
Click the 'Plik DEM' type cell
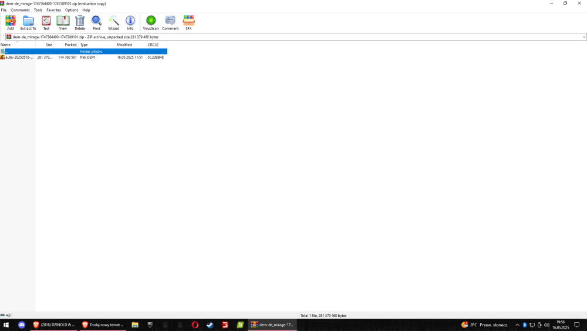[87, 58]
